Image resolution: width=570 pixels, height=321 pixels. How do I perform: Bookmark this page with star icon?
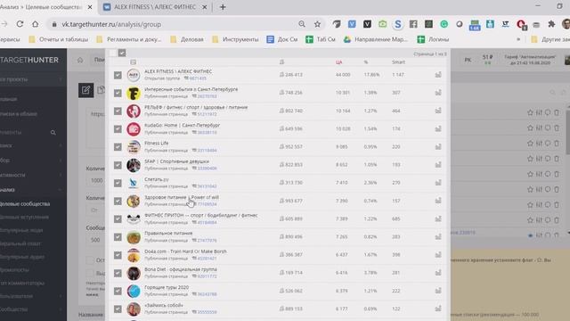(317, 24)
